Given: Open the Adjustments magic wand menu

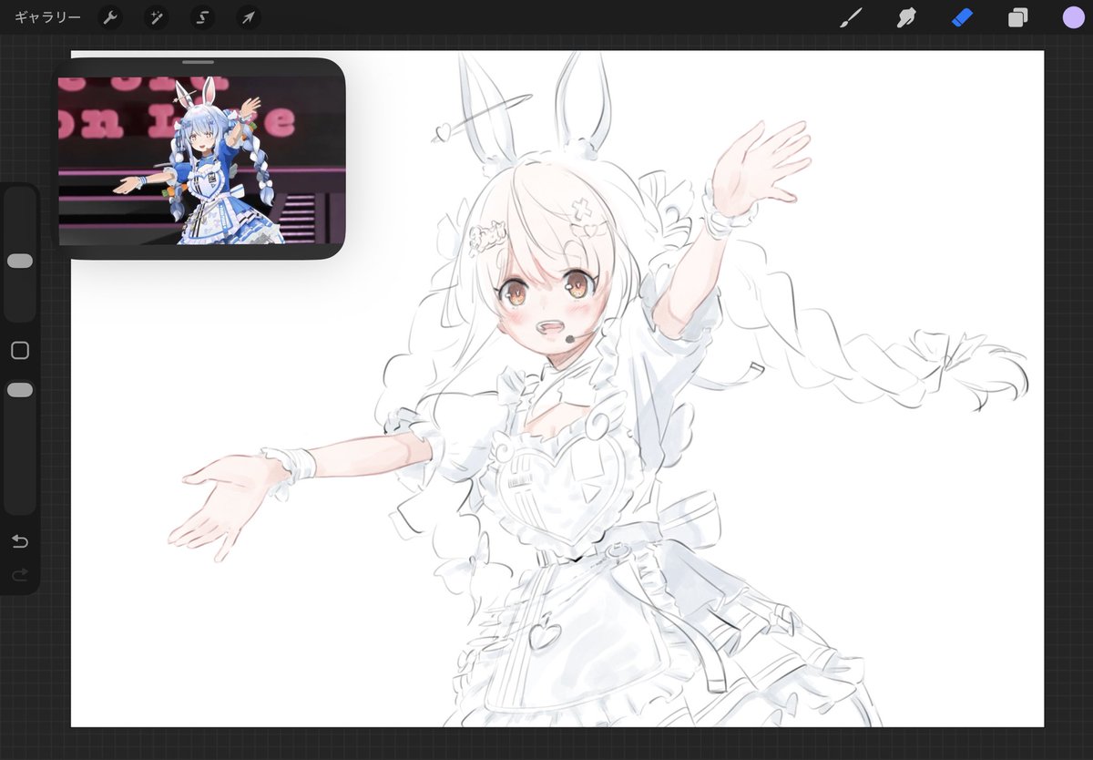Looking at the screenshot, I should pos(157,17).
